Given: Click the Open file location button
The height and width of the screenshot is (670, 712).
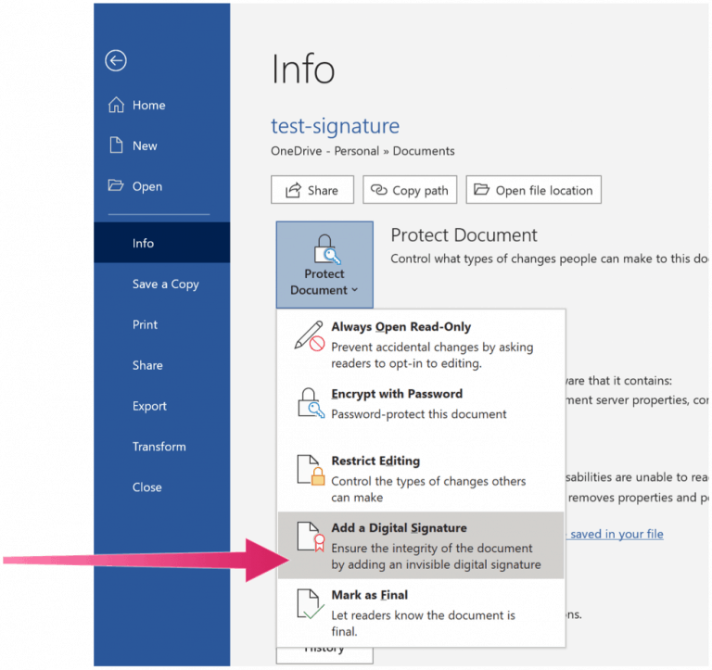Looking at the screenshot, I should pyautogui.click(x=534, y=190).
